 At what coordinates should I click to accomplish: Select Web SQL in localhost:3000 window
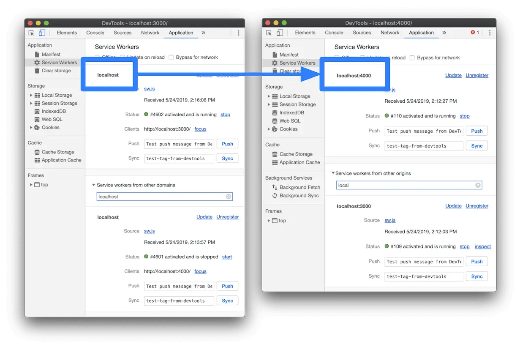(52, 119)
